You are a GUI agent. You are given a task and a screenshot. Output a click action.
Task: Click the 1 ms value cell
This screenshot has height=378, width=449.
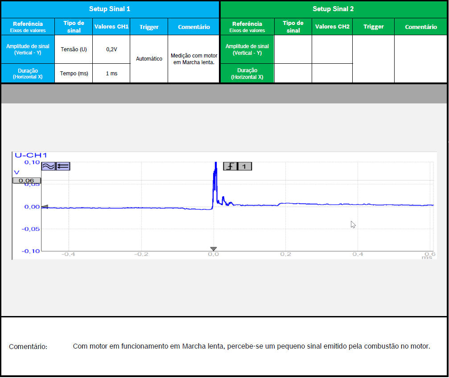coord(111,74)
